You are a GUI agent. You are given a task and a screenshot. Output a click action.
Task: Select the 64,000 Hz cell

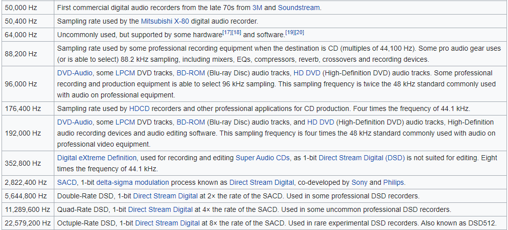[28, 35]
